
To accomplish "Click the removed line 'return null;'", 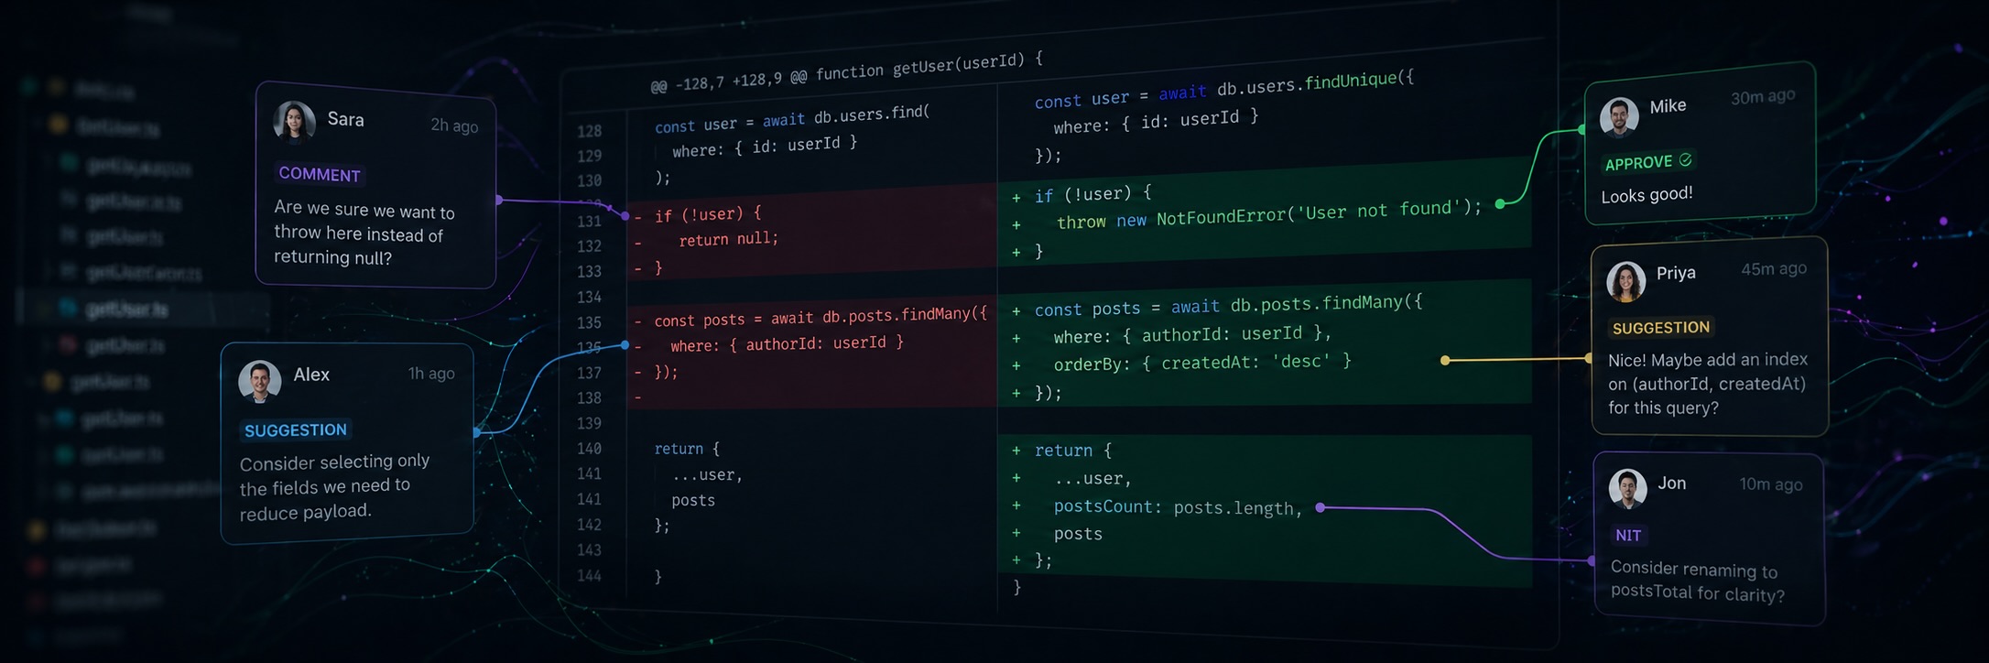I will (728, 239).
